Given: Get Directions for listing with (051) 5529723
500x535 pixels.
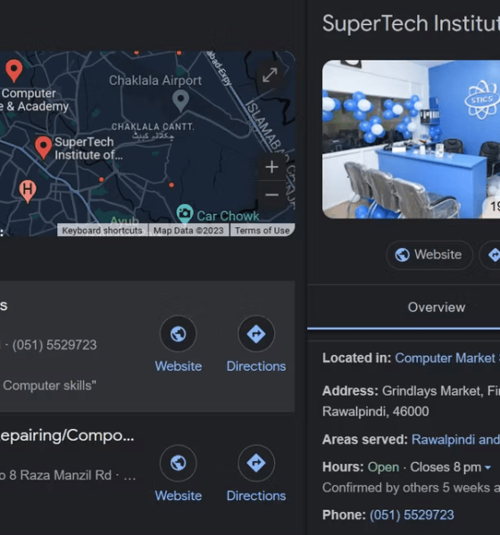Looking at the screenshot, I should point(256,344).
